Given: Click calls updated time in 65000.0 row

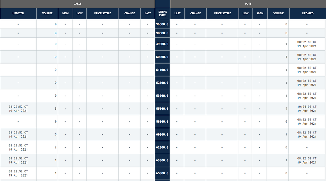Looking at the screenshot, I should tap(18, 173).
